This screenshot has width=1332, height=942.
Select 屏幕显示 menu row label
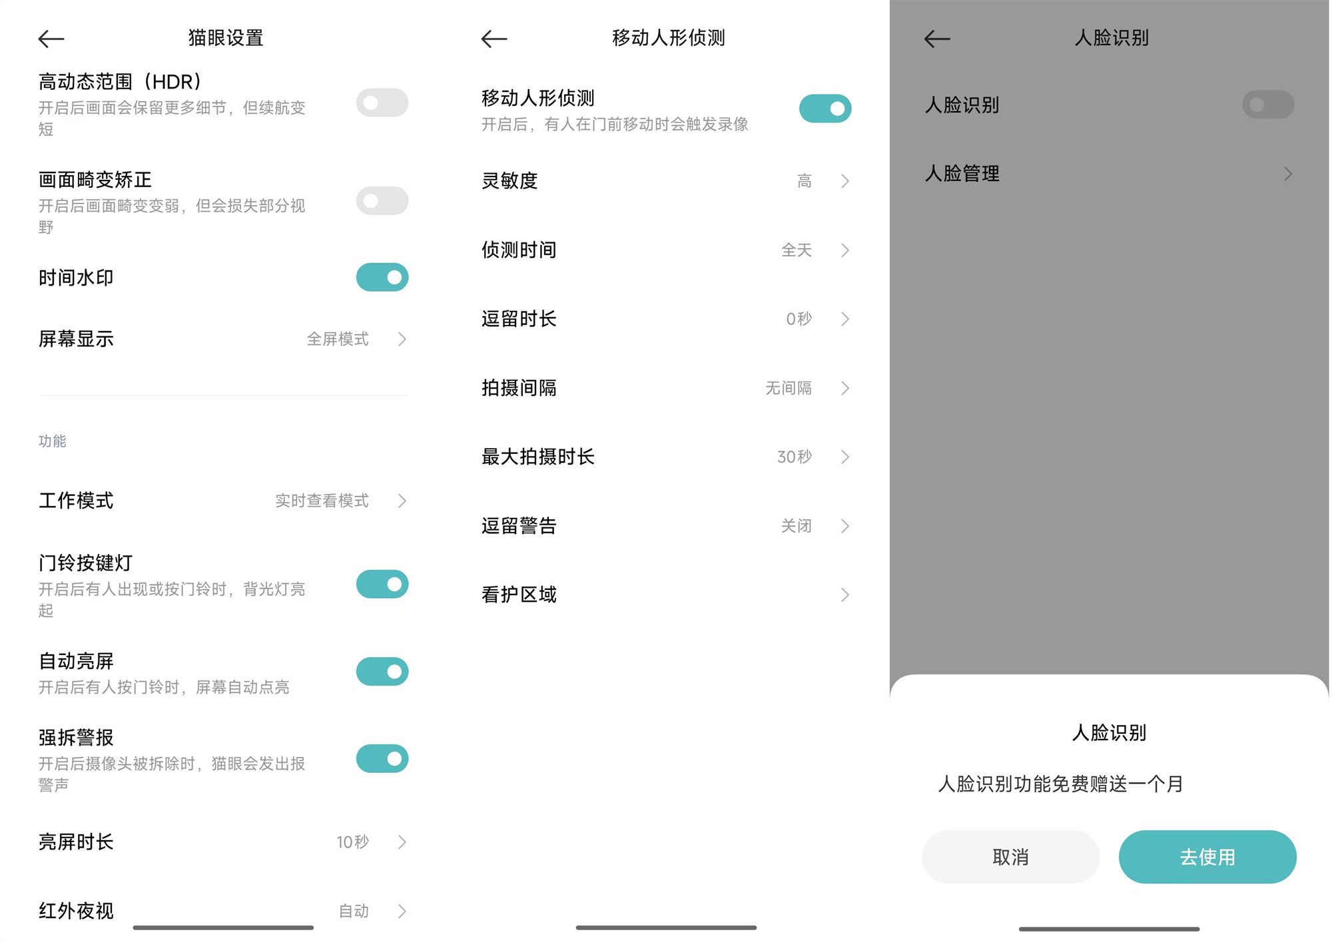[x=76, y=339]
